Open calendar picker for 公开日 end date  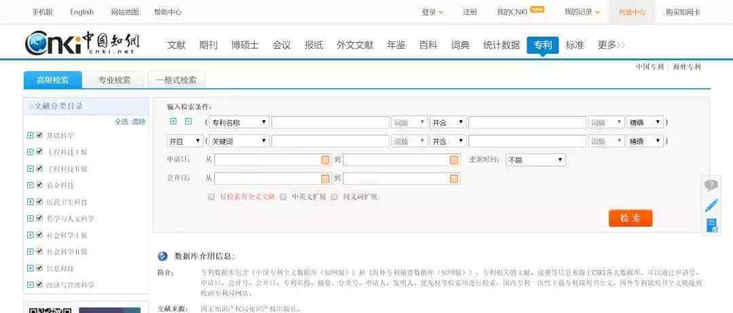coord(454,179)
